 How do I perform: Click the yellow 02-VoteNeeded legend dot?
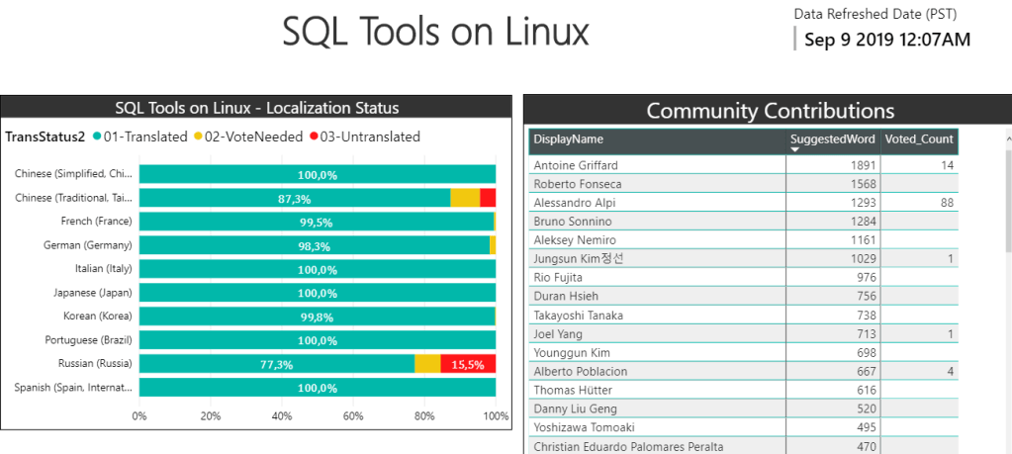(x=198, y=137)
